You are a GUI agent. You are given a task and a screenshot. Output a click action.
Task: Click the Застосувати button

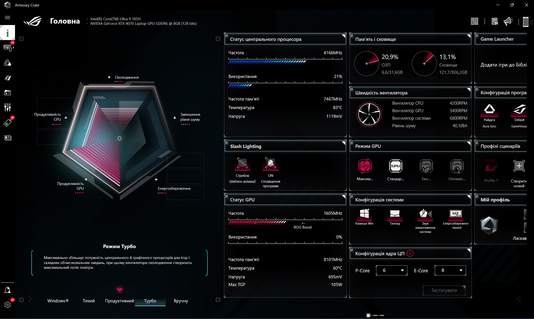(444, 290)
